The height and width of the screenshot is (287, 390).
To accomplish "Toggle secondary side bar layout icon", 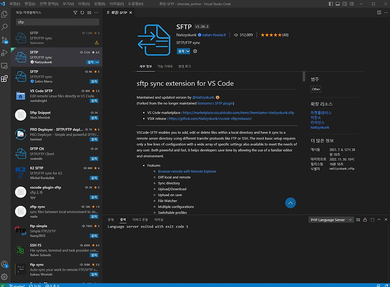I will click(345, 4).
